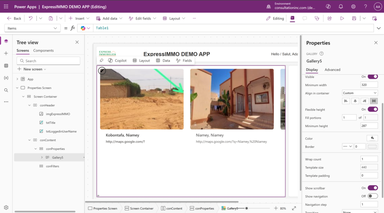Open the Data table icon in the sidebar
This screenshot has height=213, width=384.
(6, 66)
